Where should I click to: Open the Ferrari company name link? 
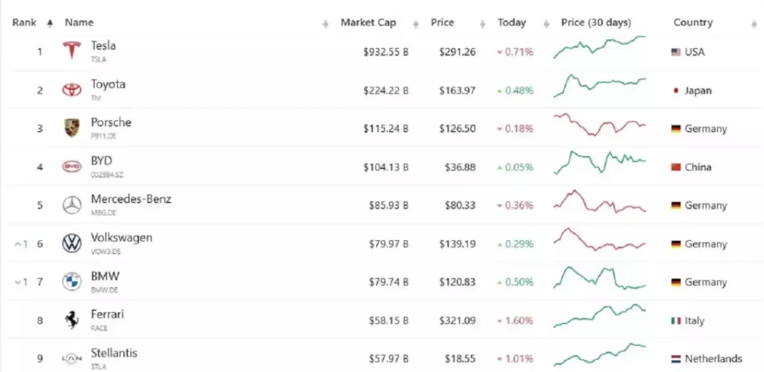tap(107, 314)
